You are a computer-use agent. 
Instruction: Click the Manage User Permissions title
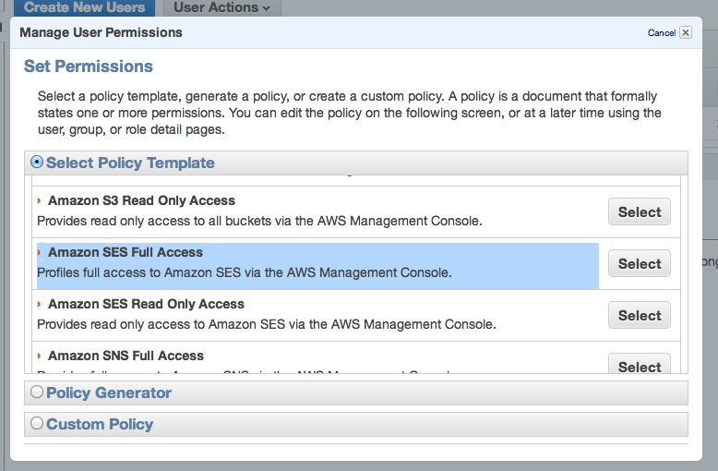pos(101,32)
